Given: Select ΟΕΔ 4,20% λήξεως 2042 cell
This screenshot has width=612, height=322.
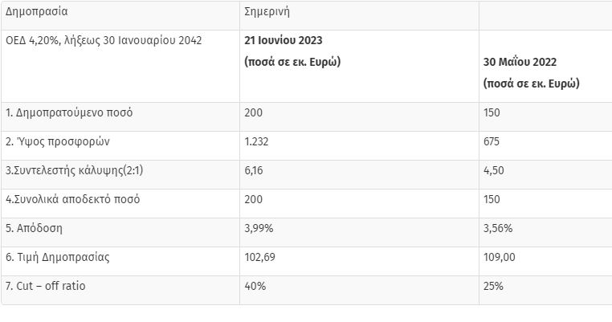Looking at the screenshot, I should click(x=104, y=41).
